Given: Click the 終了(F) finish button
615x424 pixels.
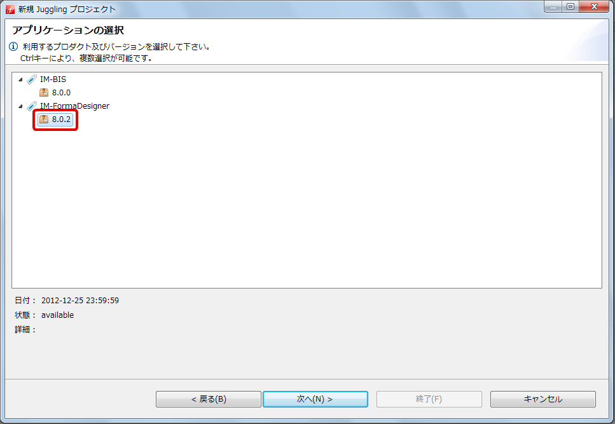Looking at the screenshot, I should pyautogui.click(x=429, y=399).
